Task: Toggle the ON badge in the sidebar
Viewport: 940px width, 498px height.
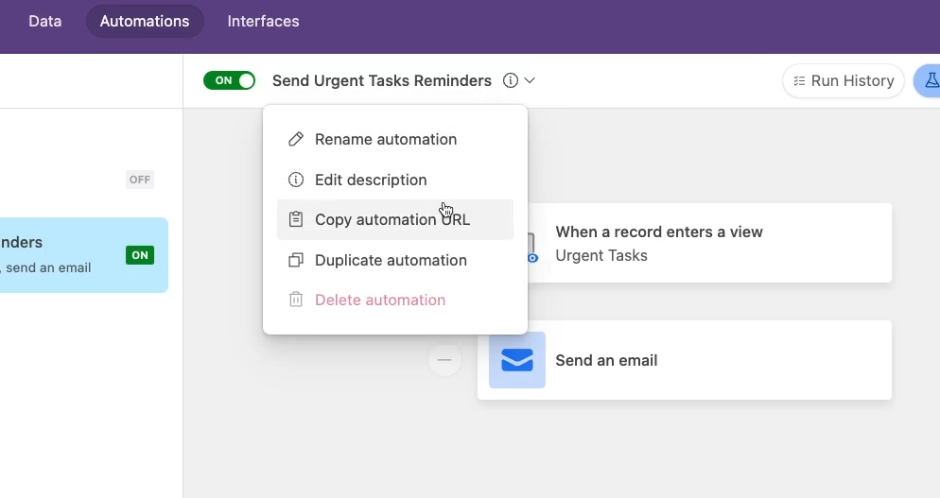Action: click(140, 255)
